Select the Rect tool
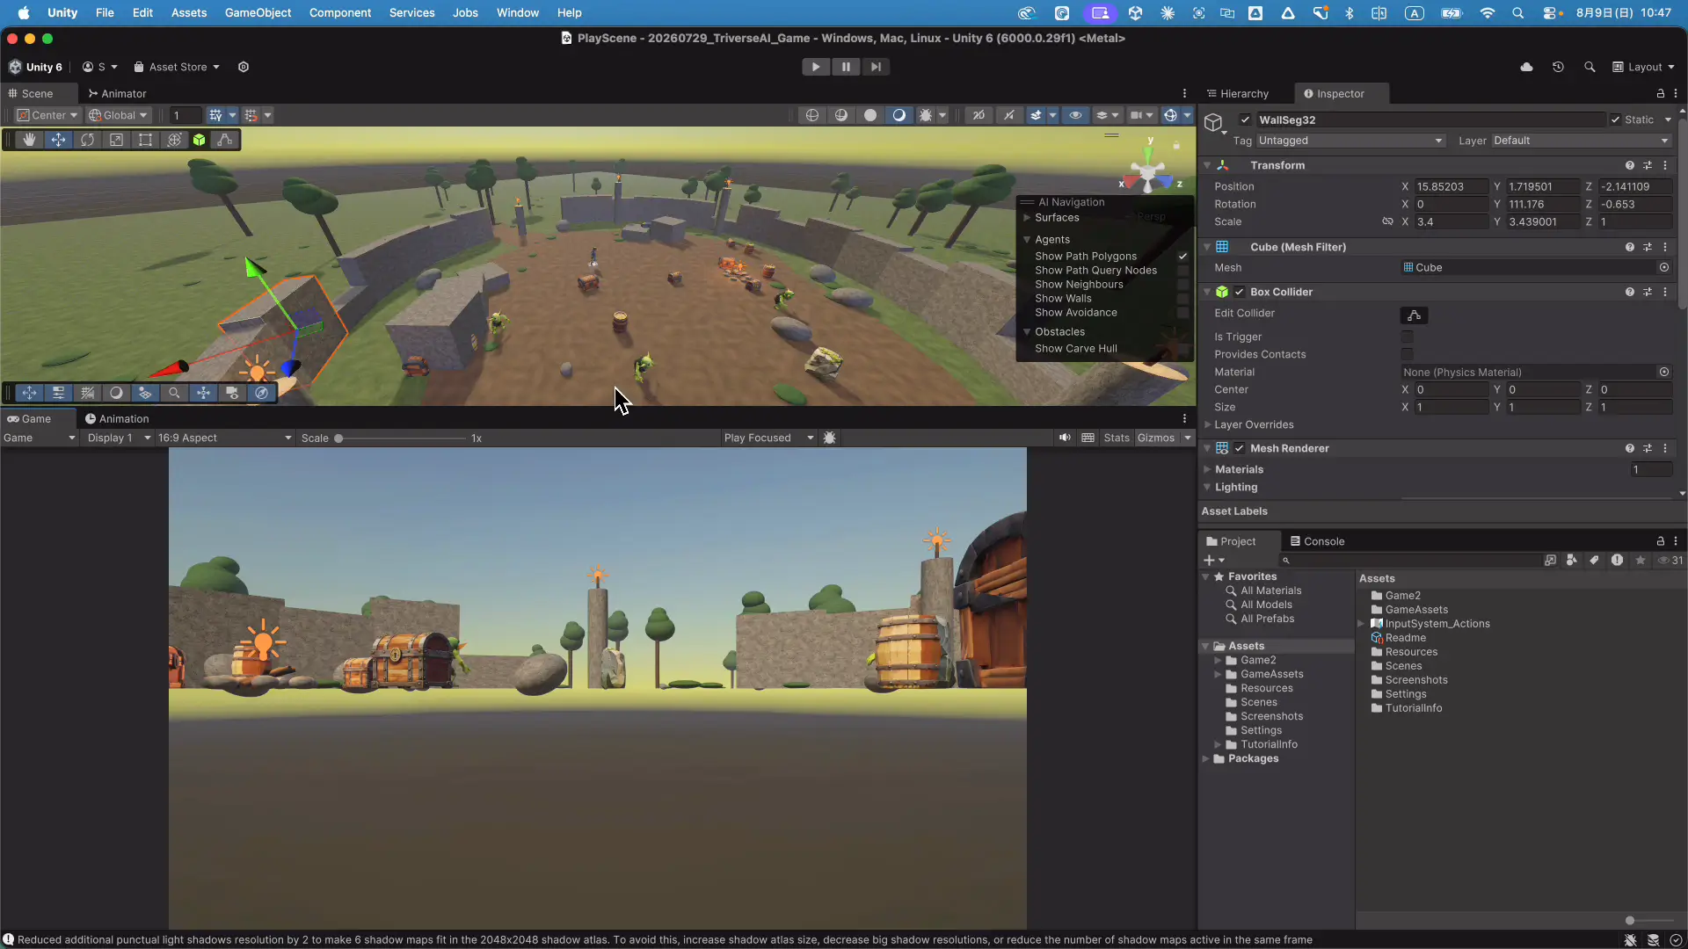 [x=145, y=141]
